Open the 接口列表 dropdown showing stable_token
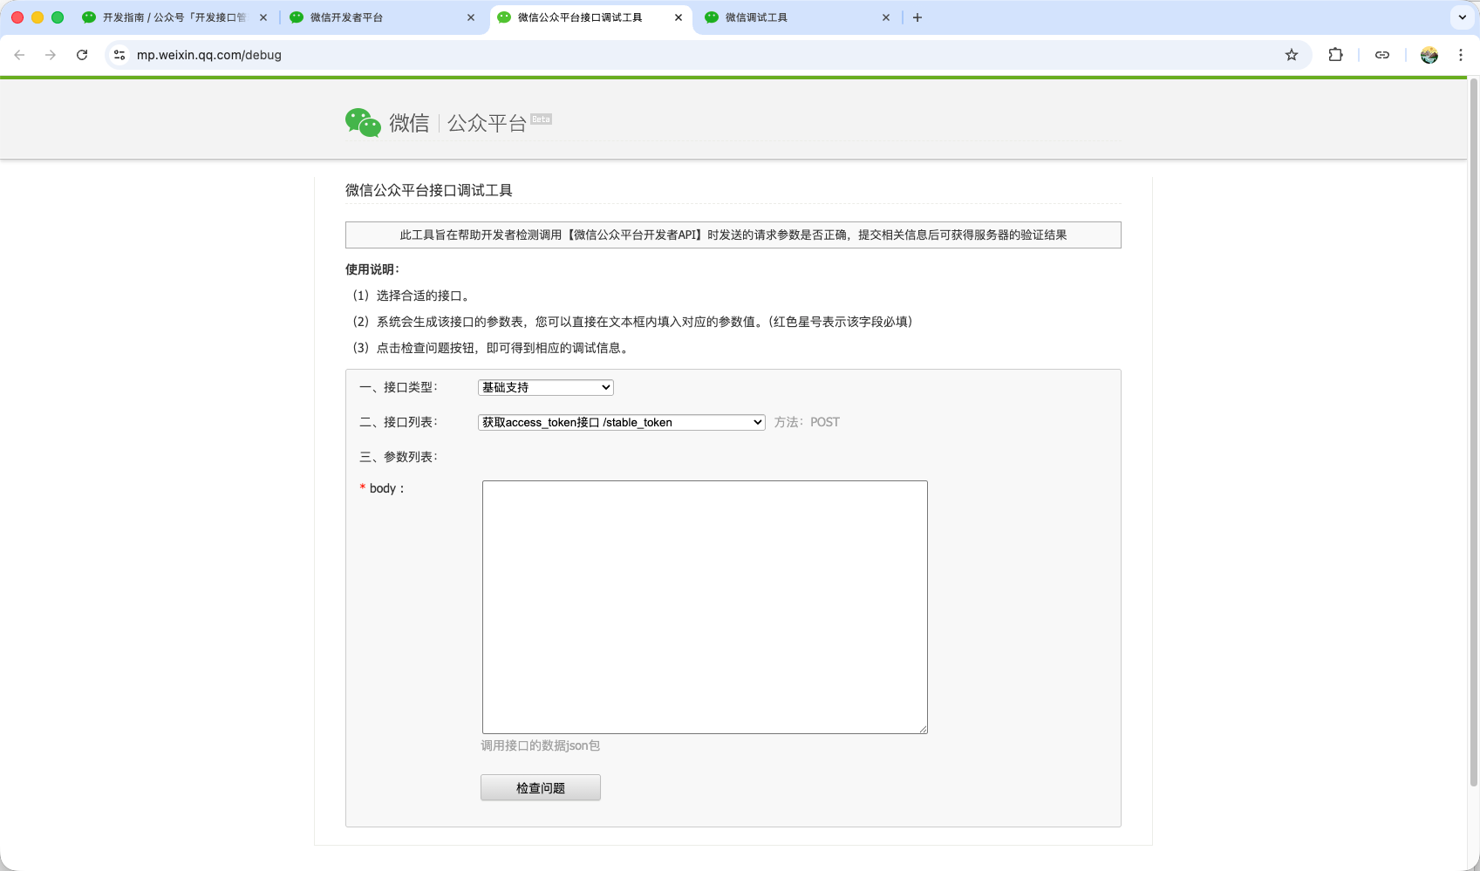The width and height of the screenshot is (1480, 871). point(622,422)
